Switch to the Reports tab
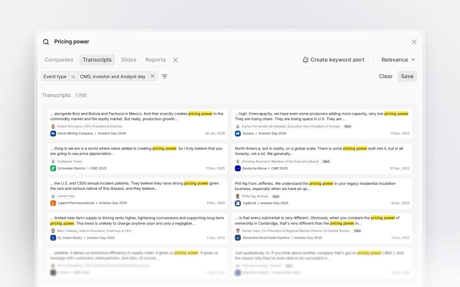 coord(156,60)
